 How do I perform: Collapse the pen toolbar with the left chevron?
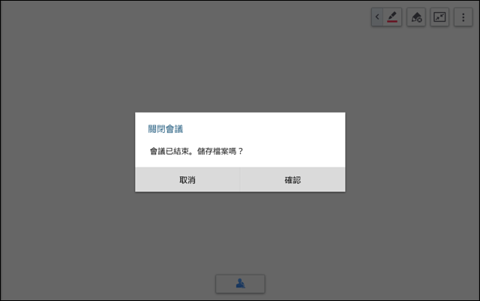(x=377, y=17)
